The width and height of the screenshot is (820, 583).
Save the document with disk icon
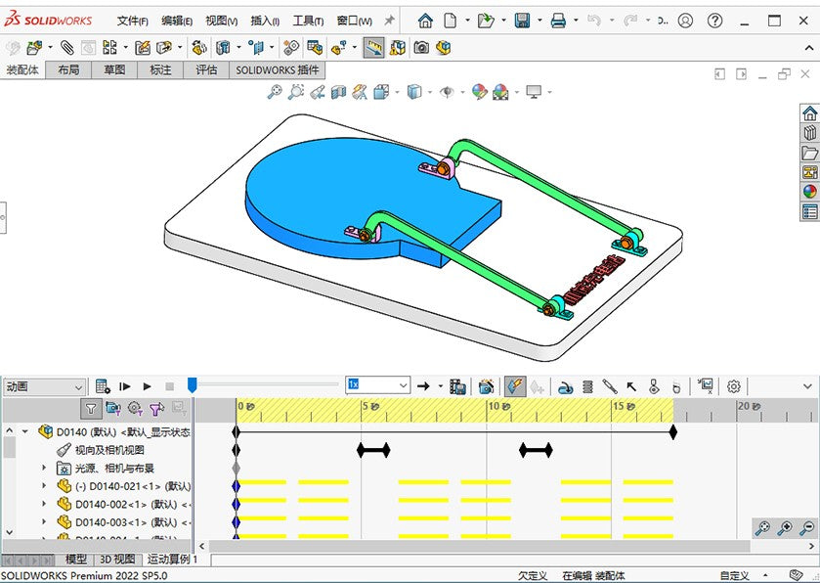coord(522,21)
